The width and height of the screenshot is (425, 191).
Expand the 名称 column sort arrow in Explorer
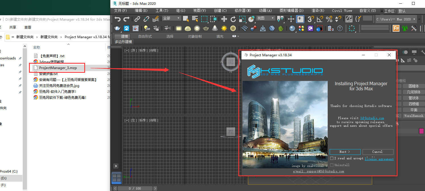pos(68,44)
